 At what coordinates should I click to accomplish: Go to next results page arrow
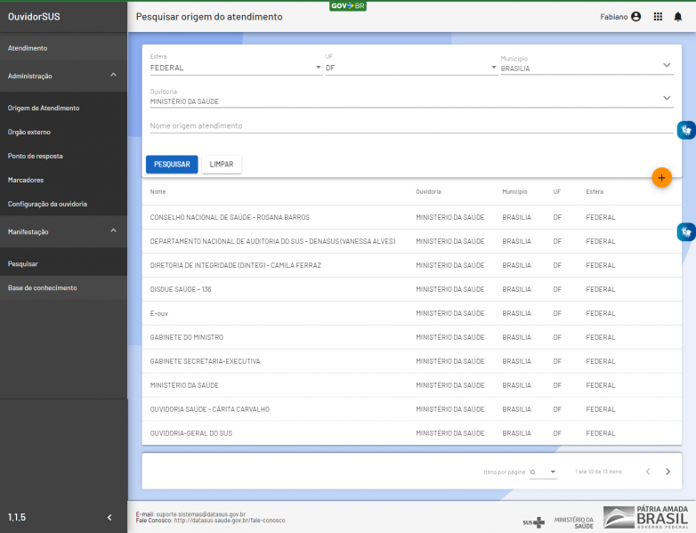[x=668, y=472]
